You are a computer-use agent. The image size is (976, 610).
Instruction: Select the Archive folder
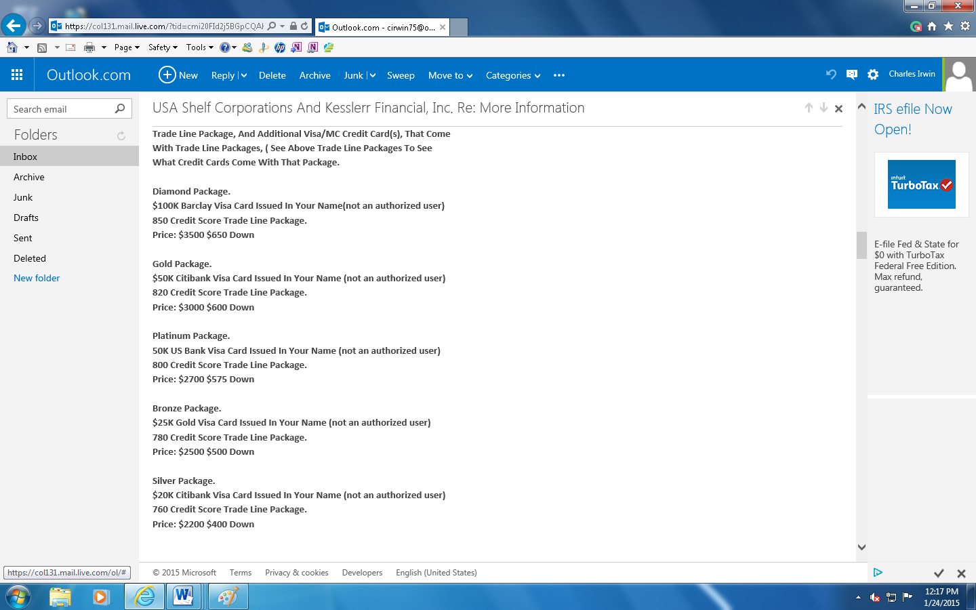(x=69, y=177)
